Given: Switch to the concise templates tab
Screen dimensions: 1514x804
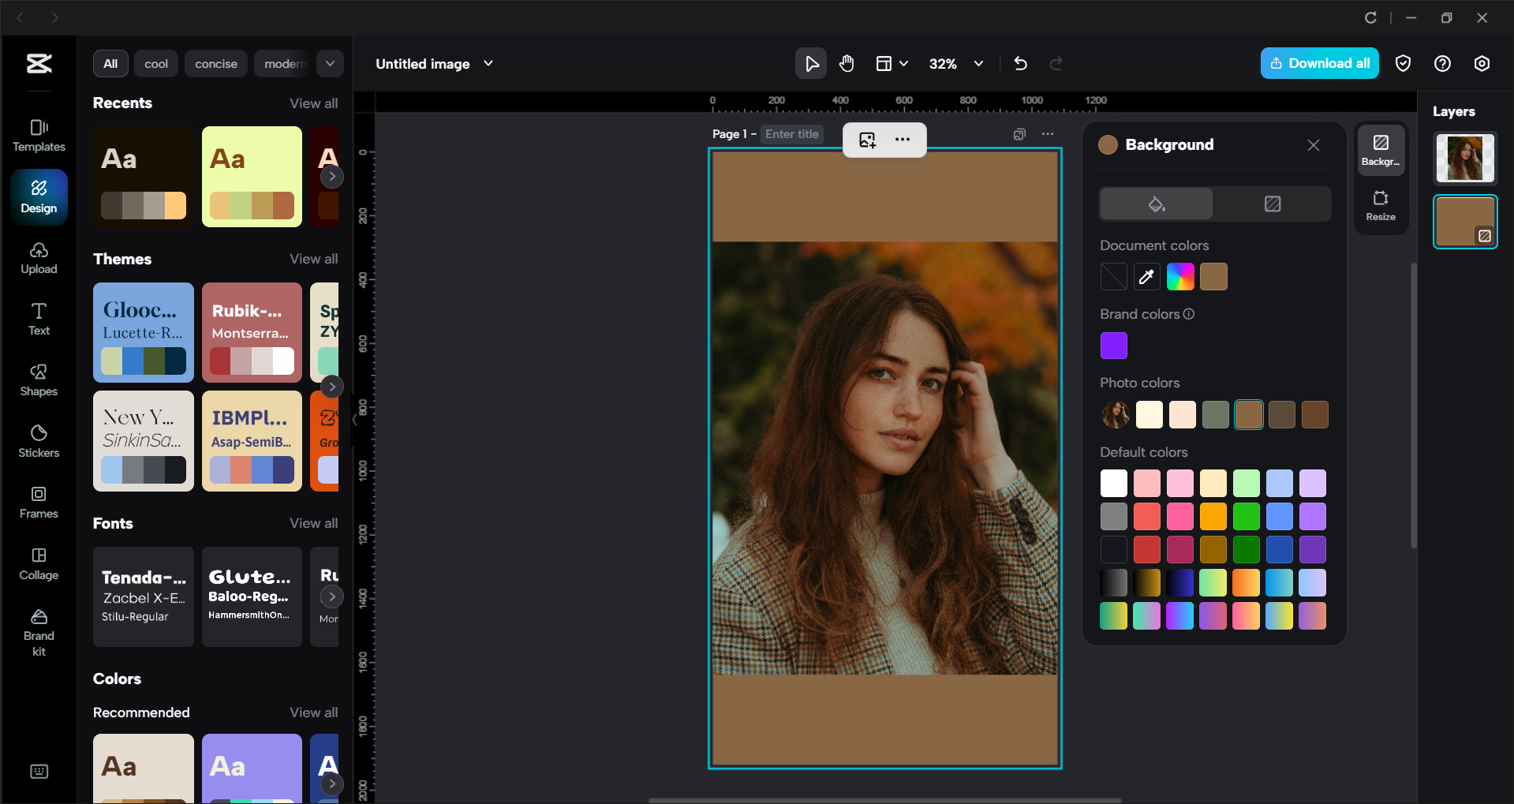Looking at the screenshot, I should [215, 63].
